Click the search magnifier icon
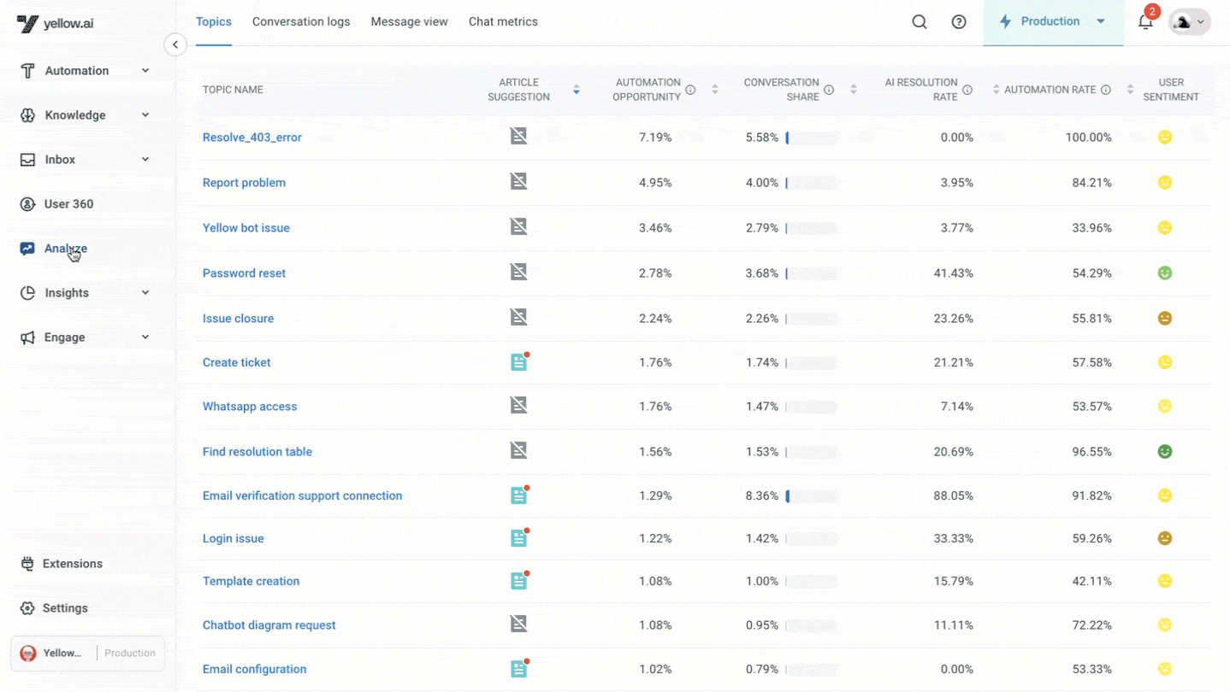Screen dimensions: 1230x692 [920, 22]
